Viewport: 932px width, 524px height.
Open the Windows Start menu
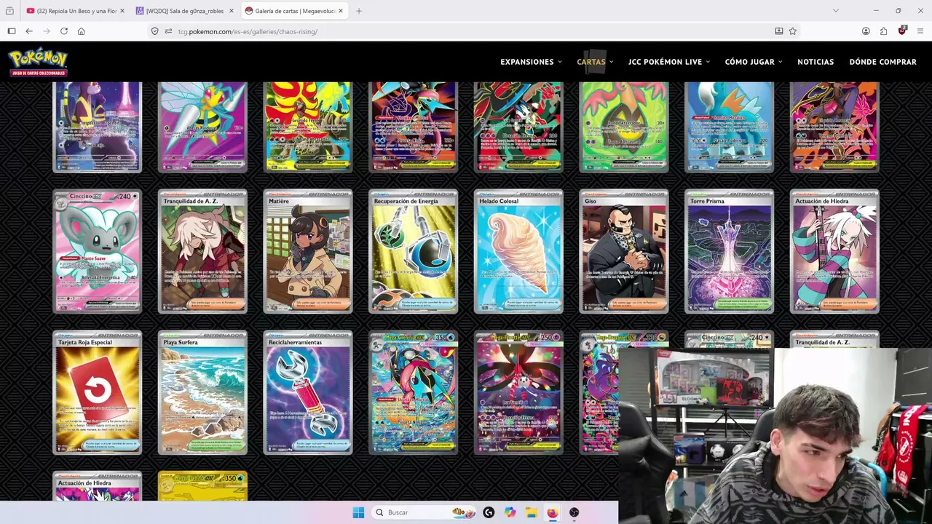click(358, 512)
